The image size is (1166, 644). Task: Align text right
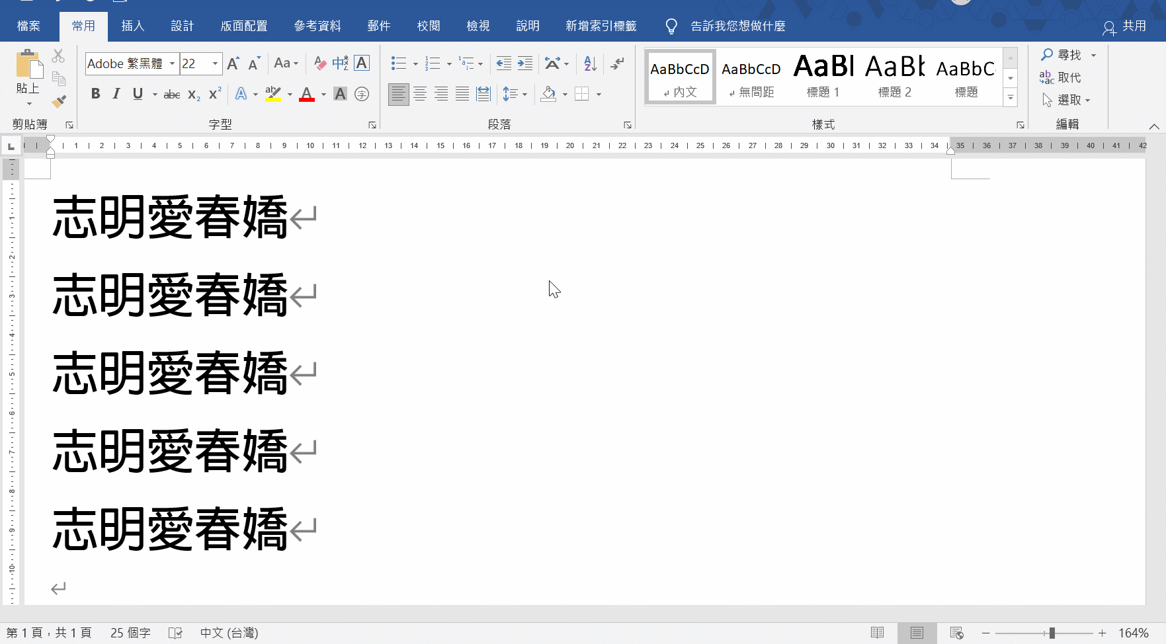point(441,94)
